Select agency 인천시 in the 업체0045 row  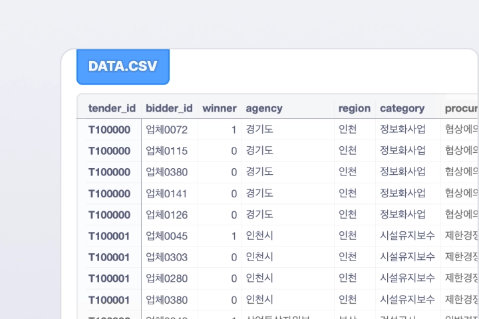coord(259,236)
